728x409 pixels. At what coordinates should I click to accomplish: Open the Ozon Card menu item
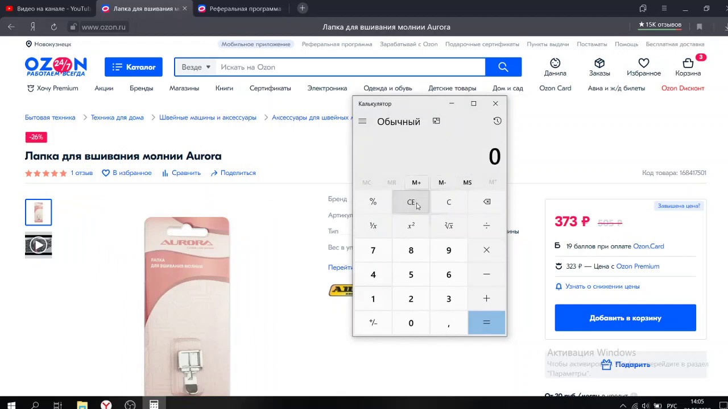click(555, 88)
